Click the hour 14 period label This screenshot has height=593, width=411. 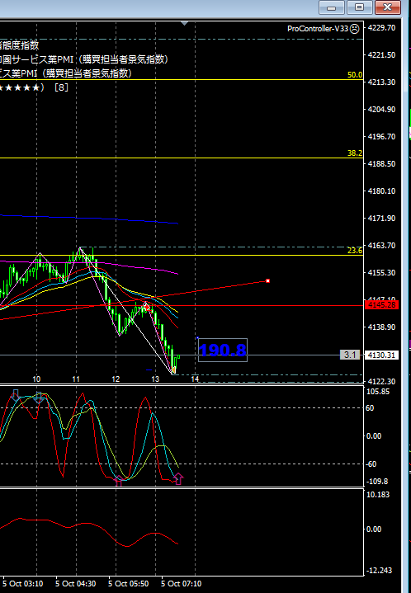(195, 379)
